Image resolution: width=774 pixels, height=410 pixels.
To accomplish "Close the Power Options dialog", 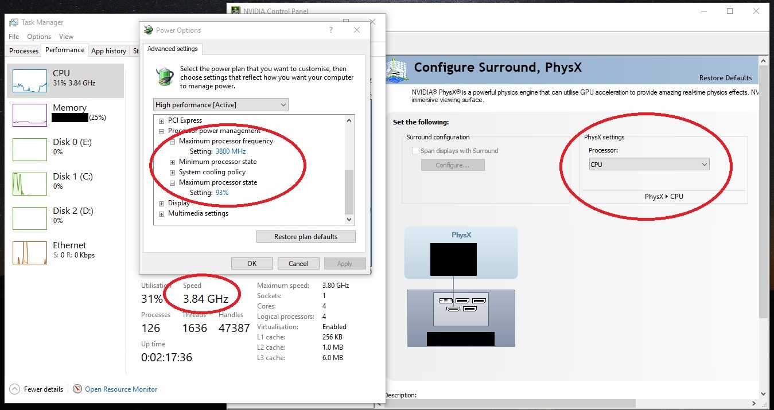I will [x=357, y=30].
